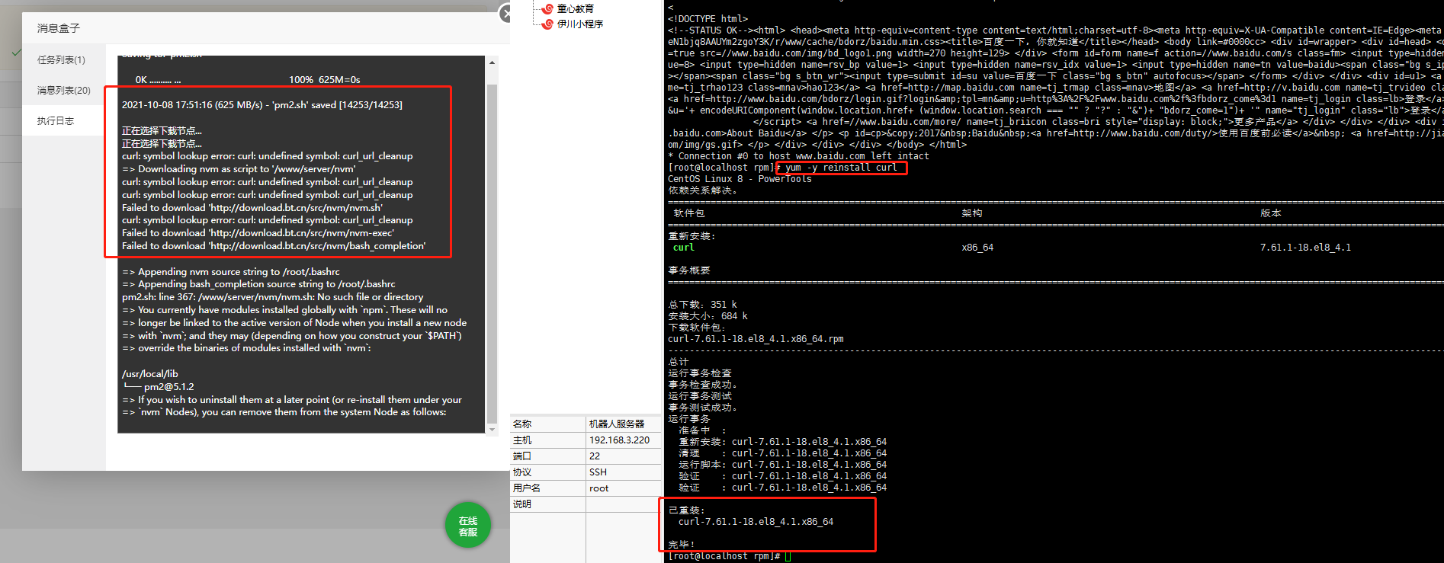Click the 架构 column header in terminal
The width and height of the screenshot is (1444, 563).
tap(972, 213)
